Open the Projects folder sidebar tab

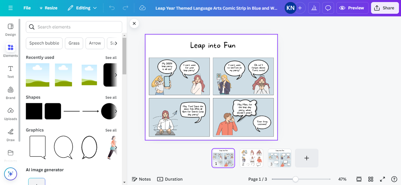(x=11, y=156)
